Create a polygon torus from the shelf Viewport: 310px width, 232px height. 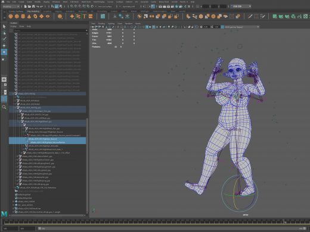click(35, 17)
